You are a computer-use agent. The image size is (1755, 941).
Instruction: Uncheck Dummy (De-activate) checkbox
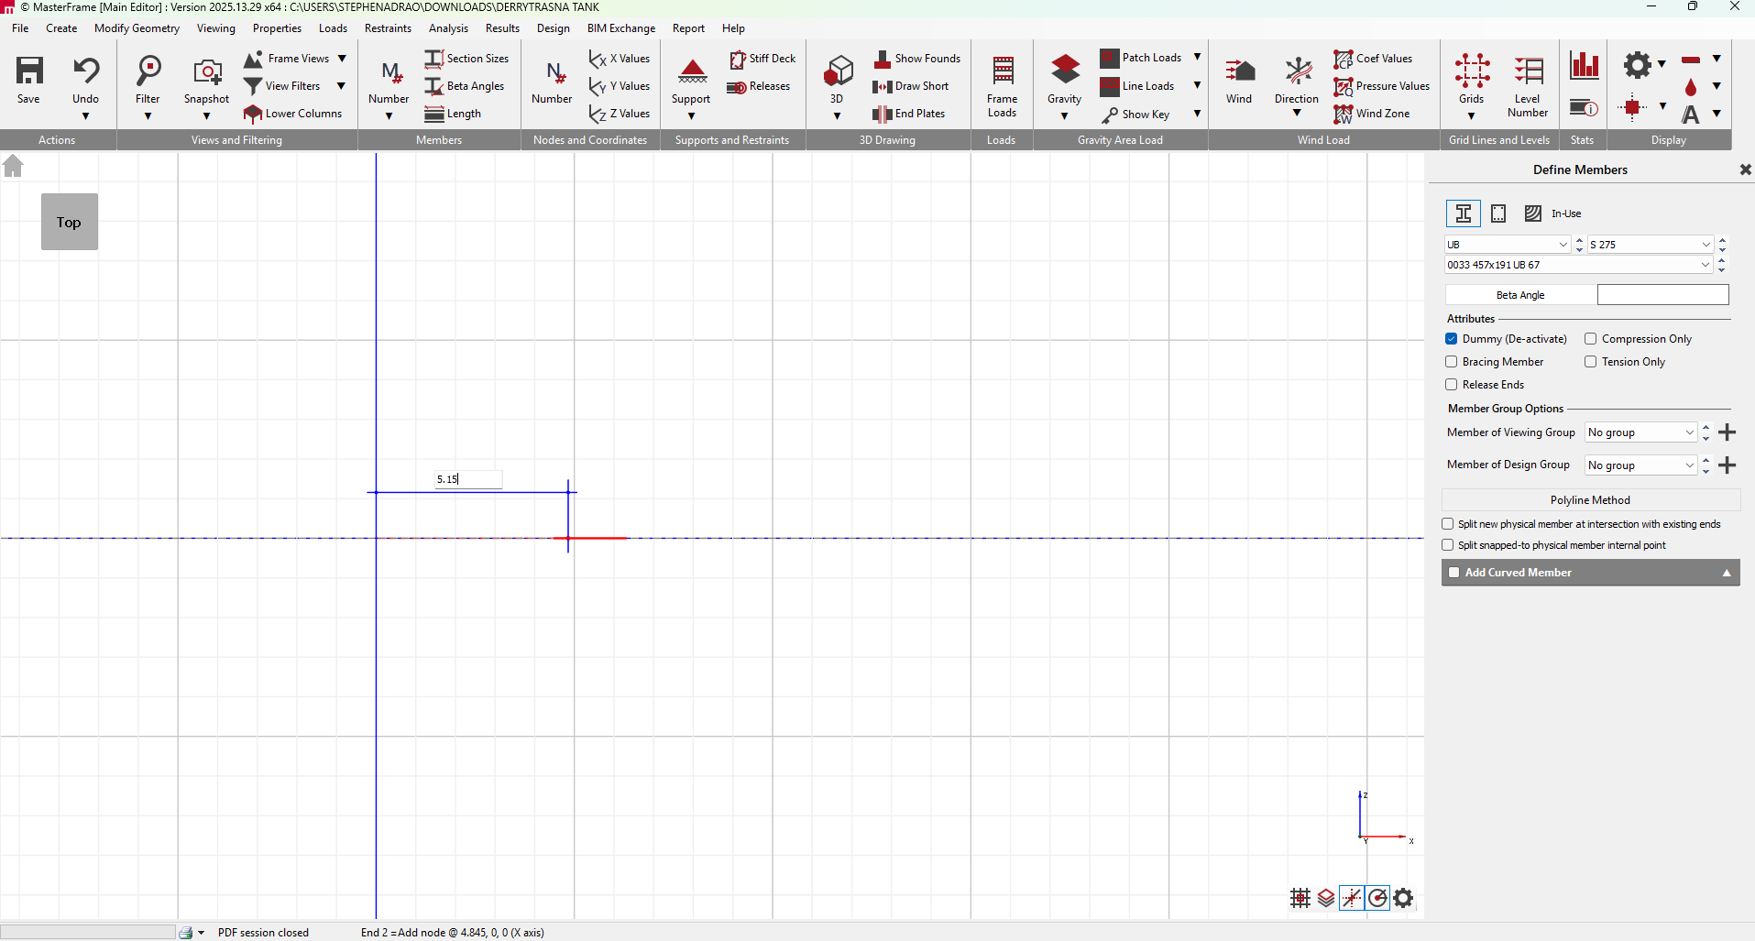pyautogui.click(x=1452, y=339)
